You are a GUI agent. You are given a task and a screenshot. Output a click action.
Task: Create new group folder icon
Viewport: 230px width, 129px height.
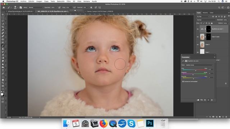point(220,117)
